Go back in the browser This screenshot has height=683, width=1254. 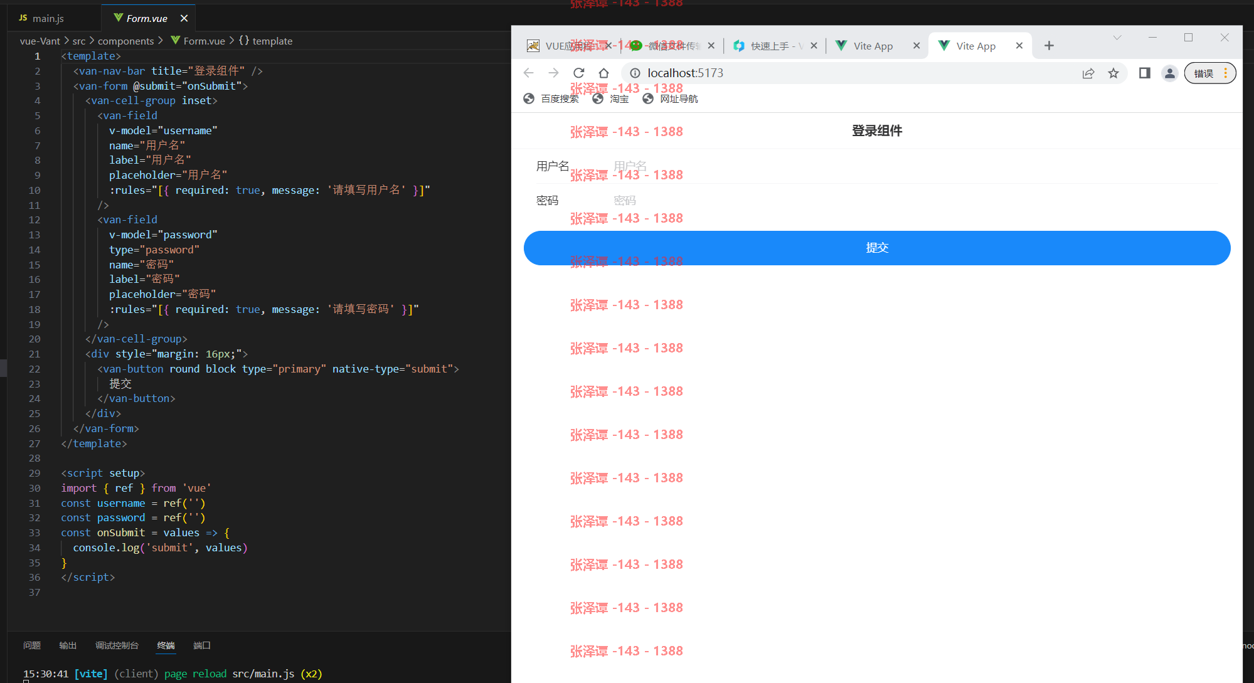click(x=529, y=73)
